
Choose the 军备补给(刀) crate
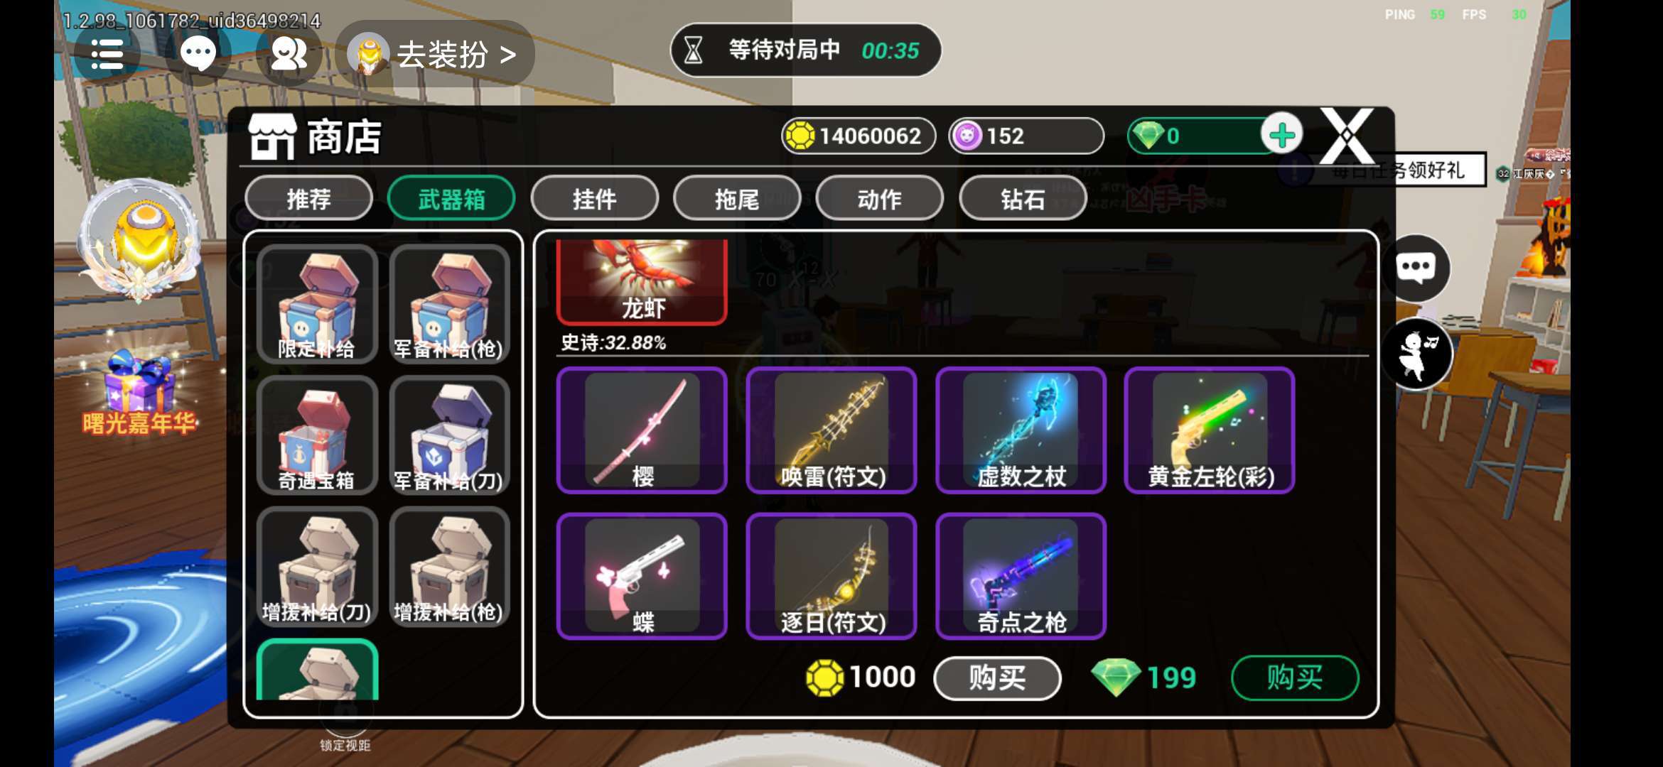[449, 435]
